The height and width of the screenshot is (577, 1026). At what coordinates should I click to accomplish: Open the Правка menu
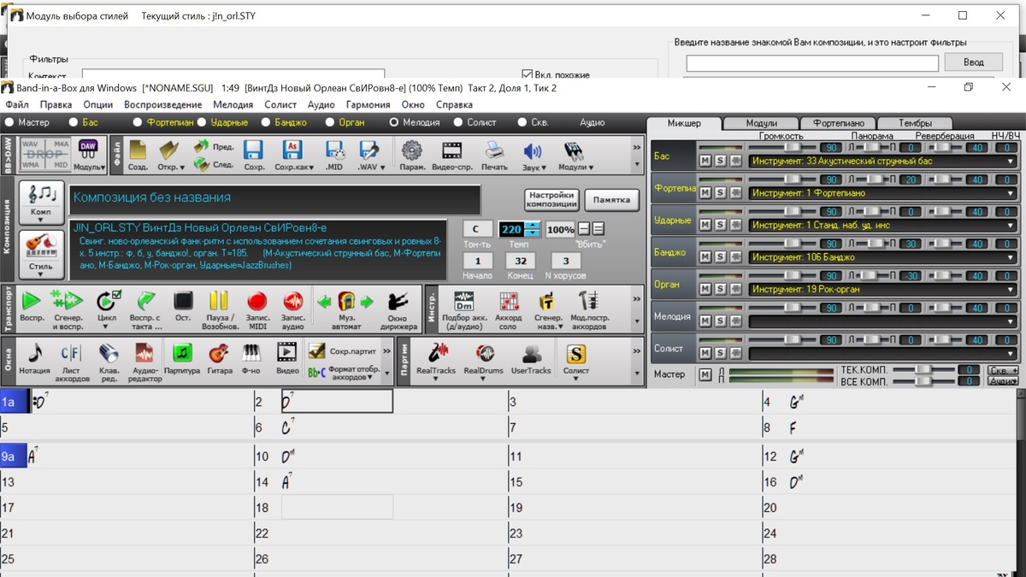56,105
